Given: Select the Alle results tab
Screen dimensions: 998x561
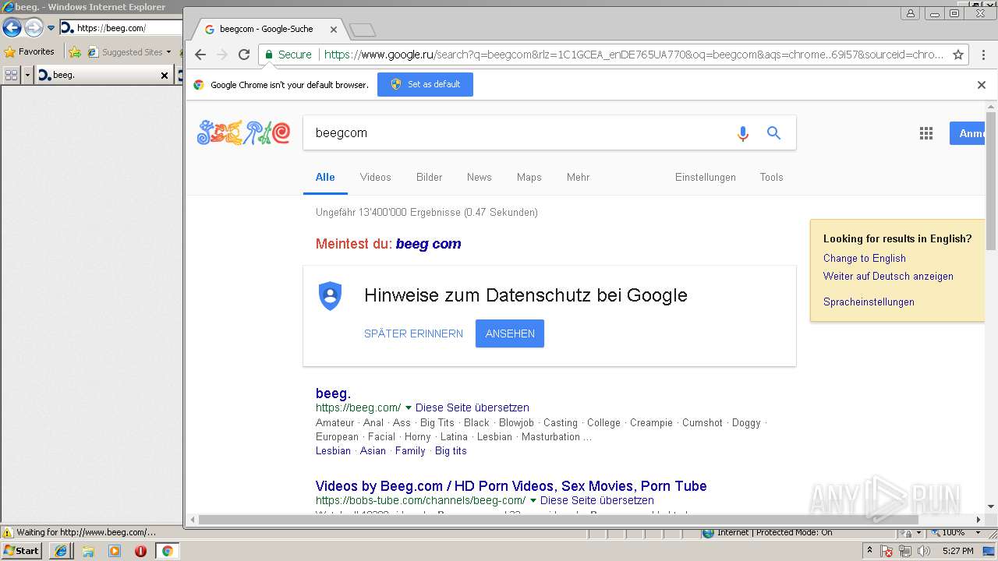Looking at the screenshot, I should 325,178.
